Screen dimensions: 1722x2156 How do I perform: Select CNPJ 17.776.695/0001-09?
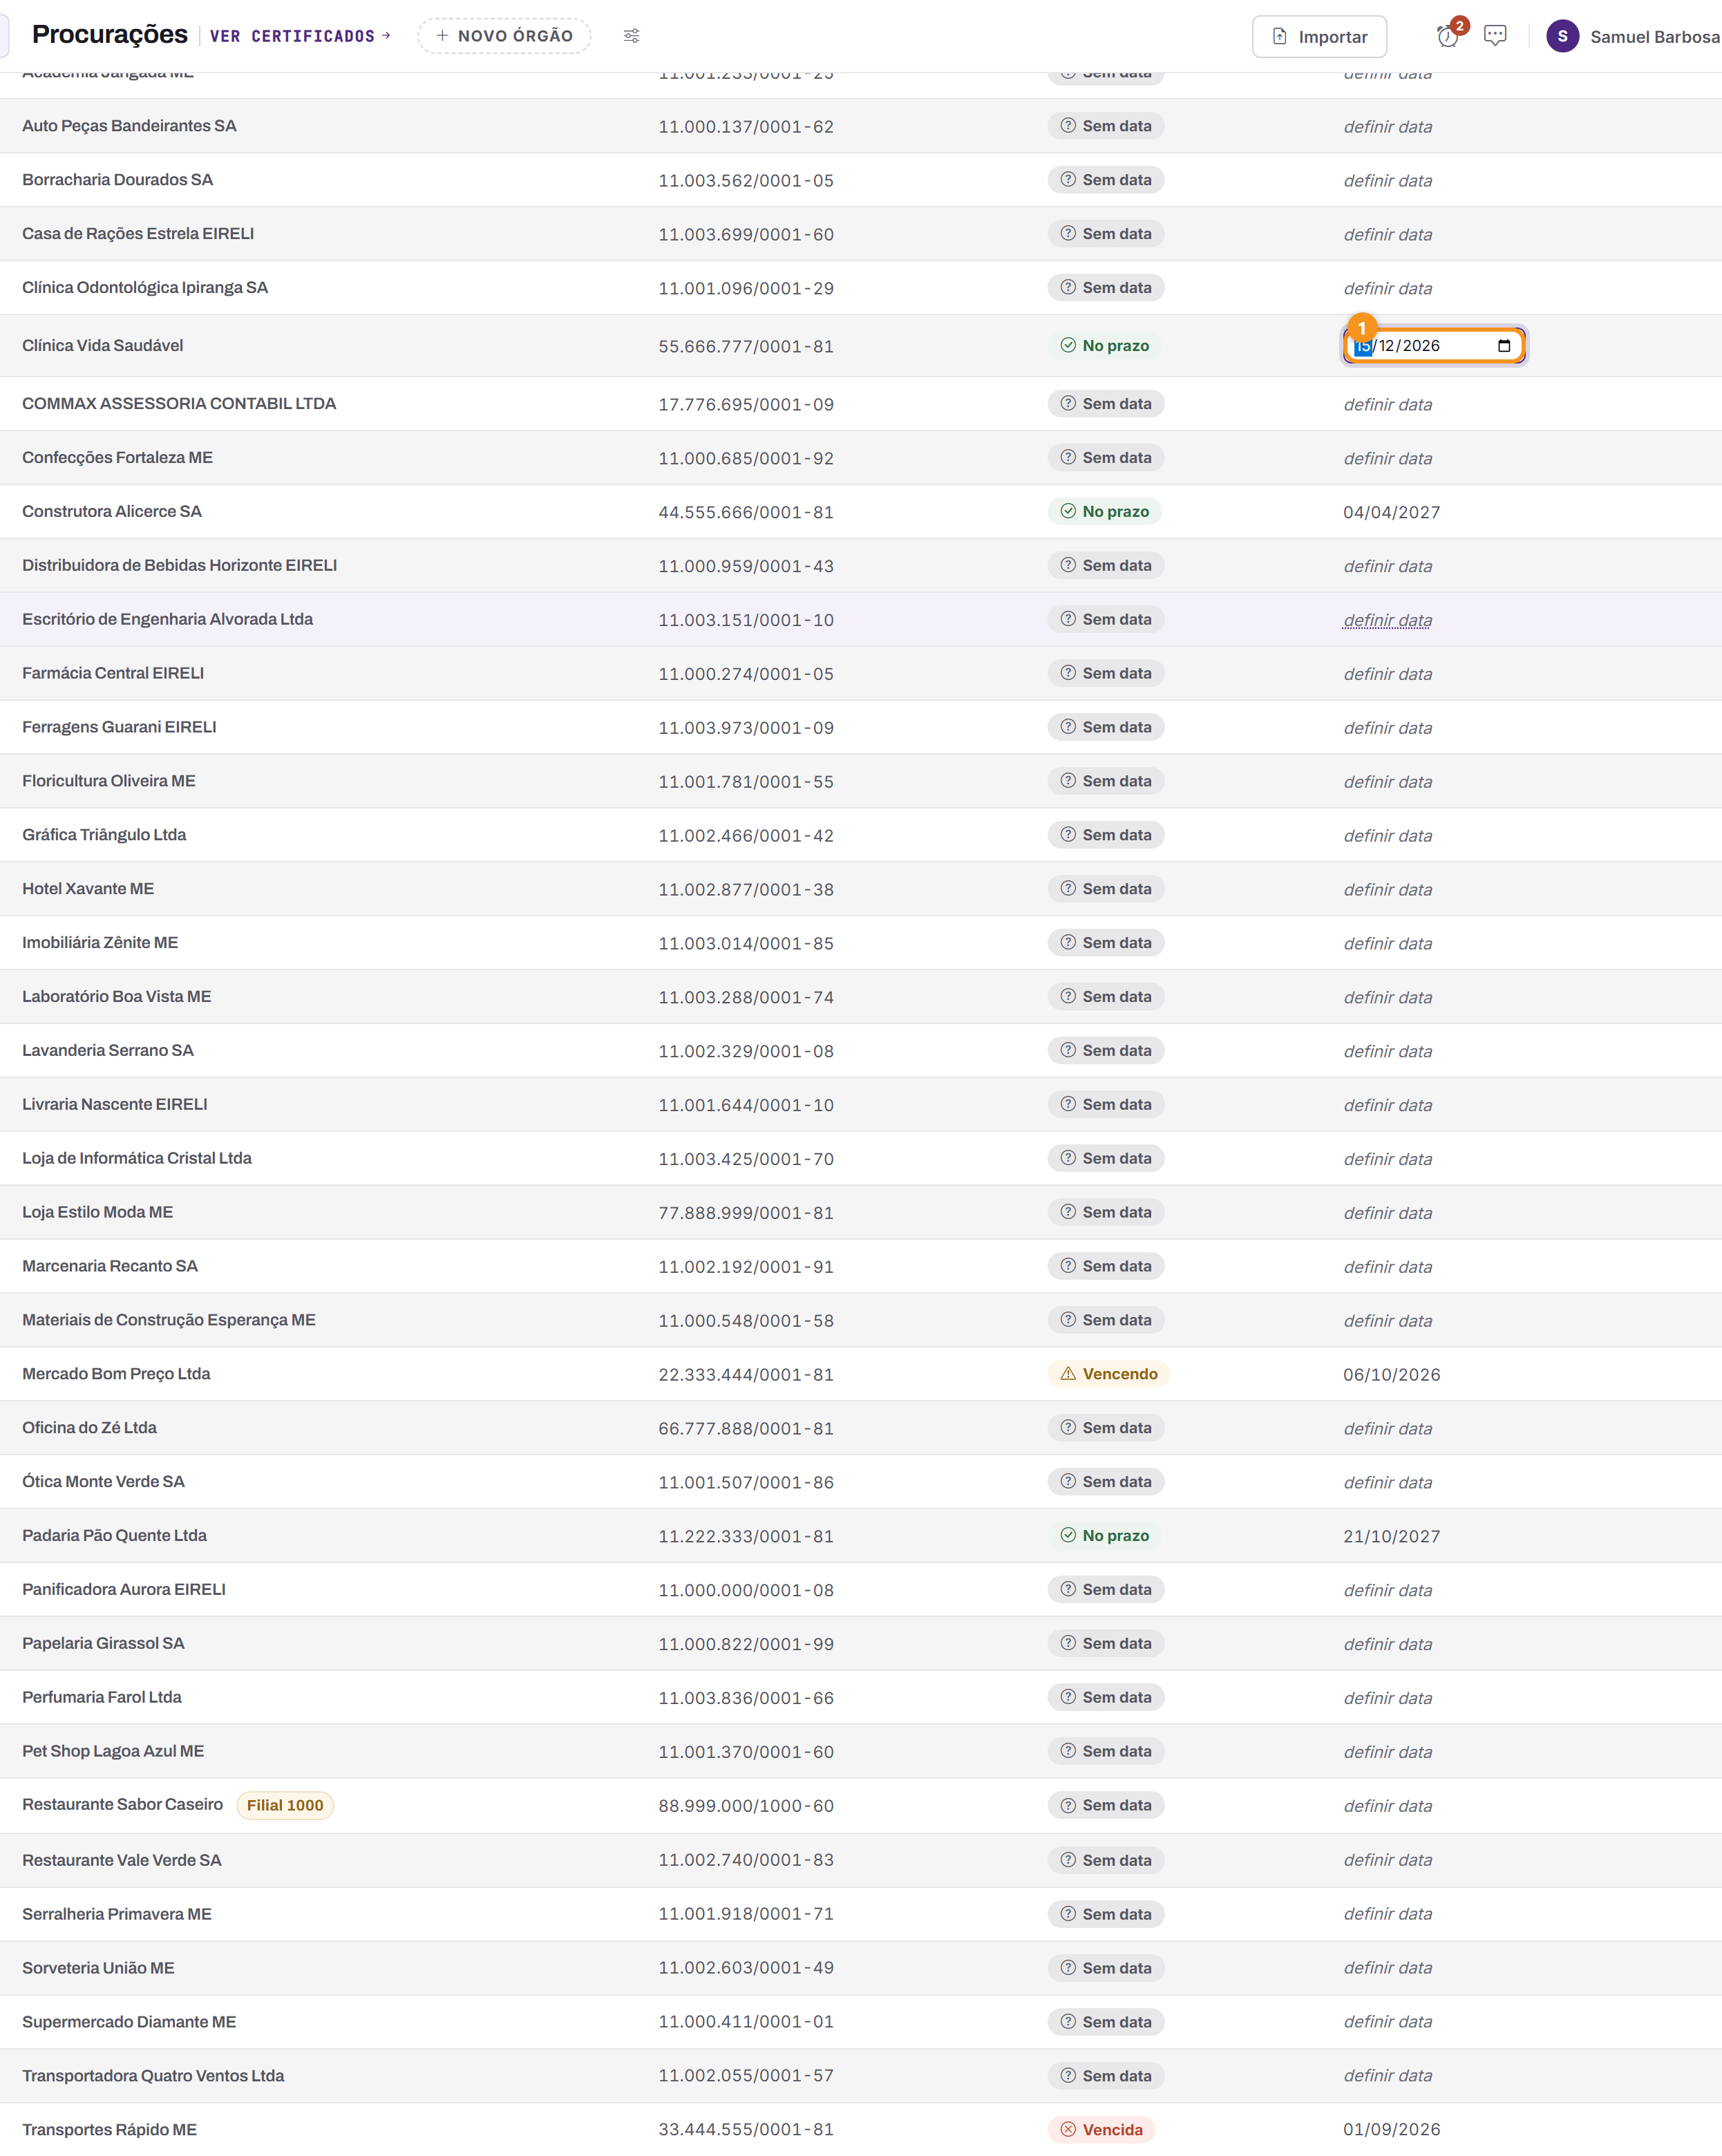pos(746,405)
